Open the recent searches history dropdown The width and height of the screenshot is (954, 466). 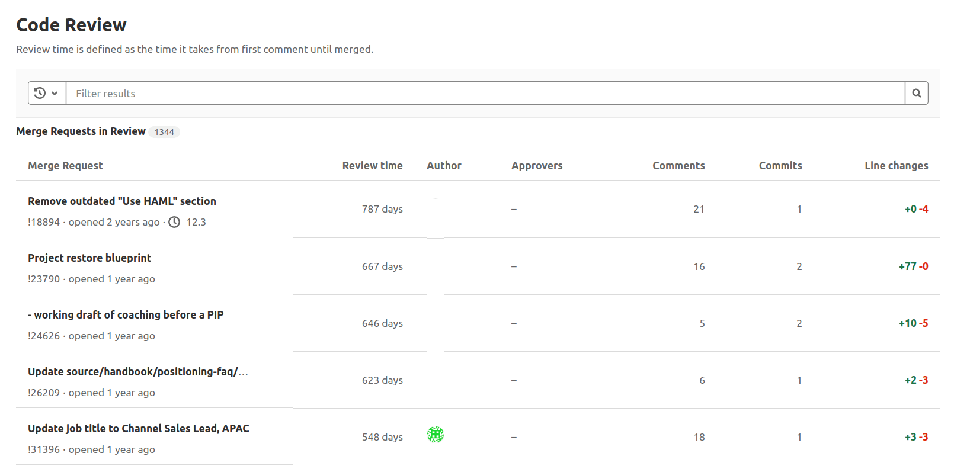coord(46,93)
